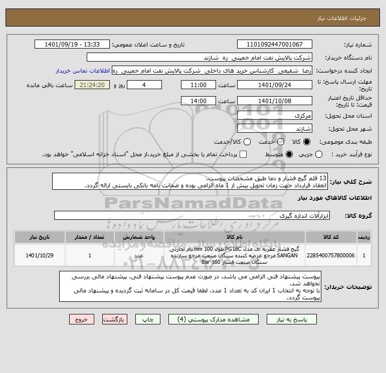Click the بازگشت back button

tap(115, 319)
